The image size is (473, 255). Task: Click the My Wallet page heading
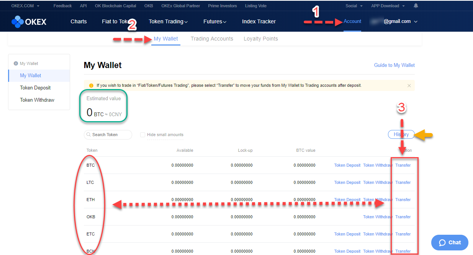pyautogui.click(x=103, y=65)
